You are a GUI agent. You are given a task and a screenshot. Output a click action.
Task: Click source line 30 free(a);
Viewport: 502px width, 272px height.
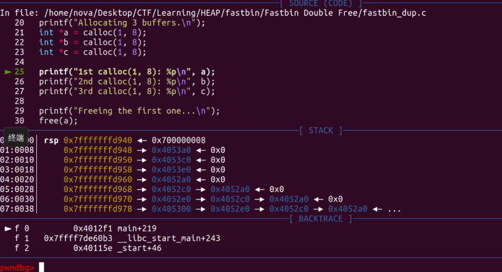point(58,121)
